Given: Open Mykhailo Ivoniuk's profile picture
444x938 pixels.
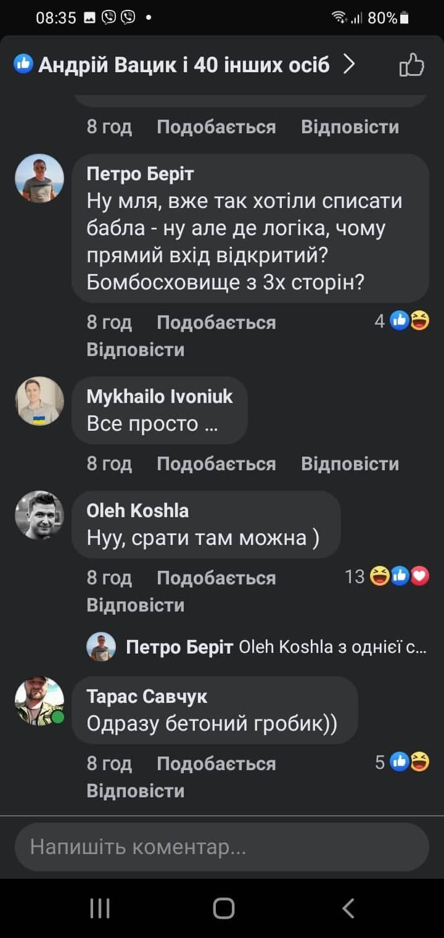Looking at the screenshot, I should click(39, 401).
